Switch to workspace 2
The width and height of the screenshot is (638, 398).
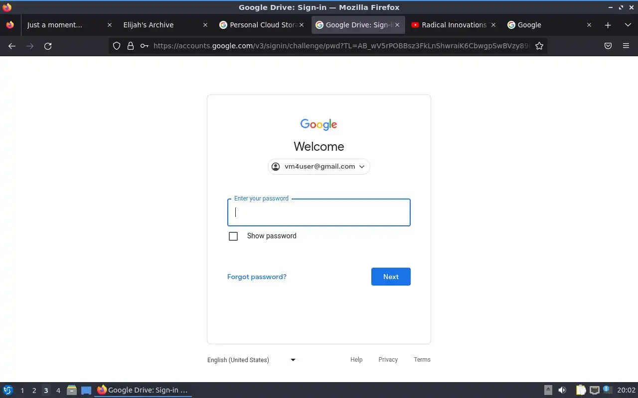tap(34, 391)
